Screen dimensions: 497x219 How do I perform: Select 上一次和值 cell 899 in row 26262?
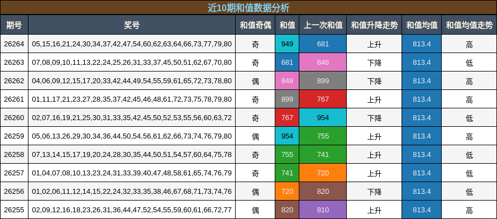click(x=323, y=80)
